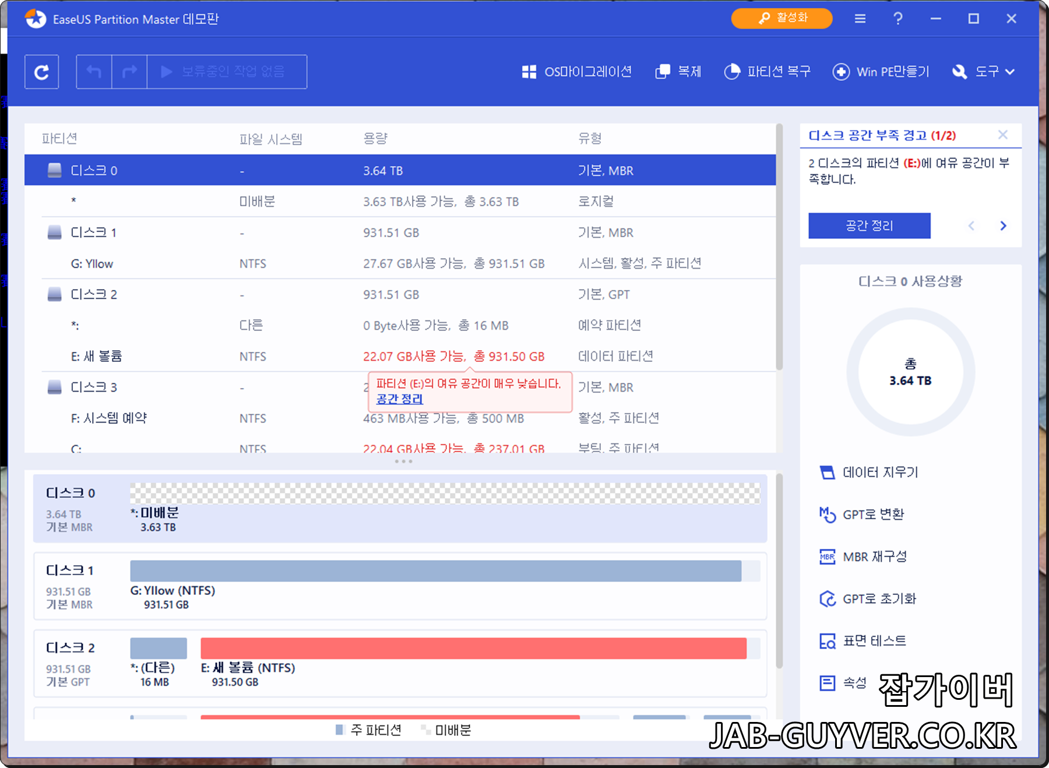Open the help question mark icon
Screen dimensions: 1049x768
click(x=898, y=19)
